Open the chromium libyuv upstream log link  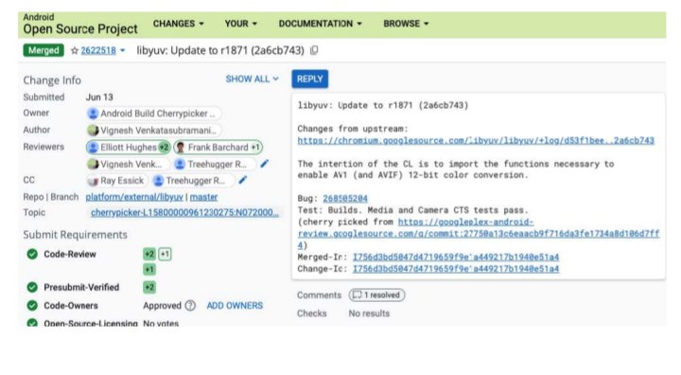476,140
